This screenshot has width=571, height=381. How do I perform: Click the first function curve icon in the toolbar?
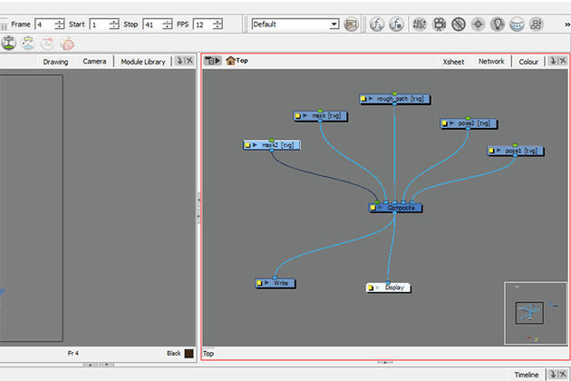[x=377, y=24]
